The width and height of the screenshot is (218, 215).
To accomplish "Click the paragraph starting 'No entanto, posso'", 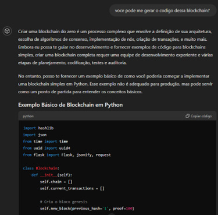I will pyautogui.click(x=116, y=84).
